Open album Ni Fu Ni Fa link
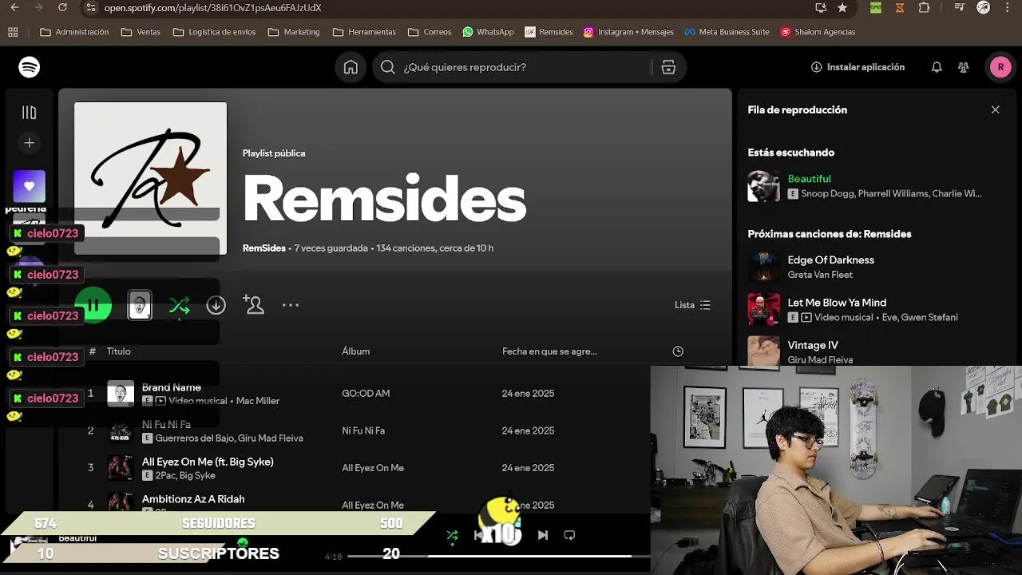This screenshot has width=1022, height=575. (x=363, y=430)
